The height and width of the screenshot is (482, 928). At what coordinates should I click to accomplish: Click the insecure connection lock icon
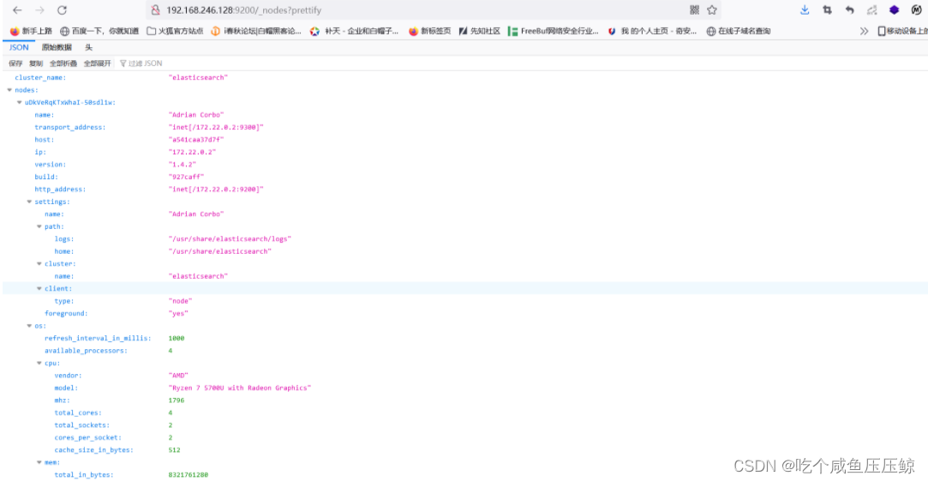click(x=155, y=10)
